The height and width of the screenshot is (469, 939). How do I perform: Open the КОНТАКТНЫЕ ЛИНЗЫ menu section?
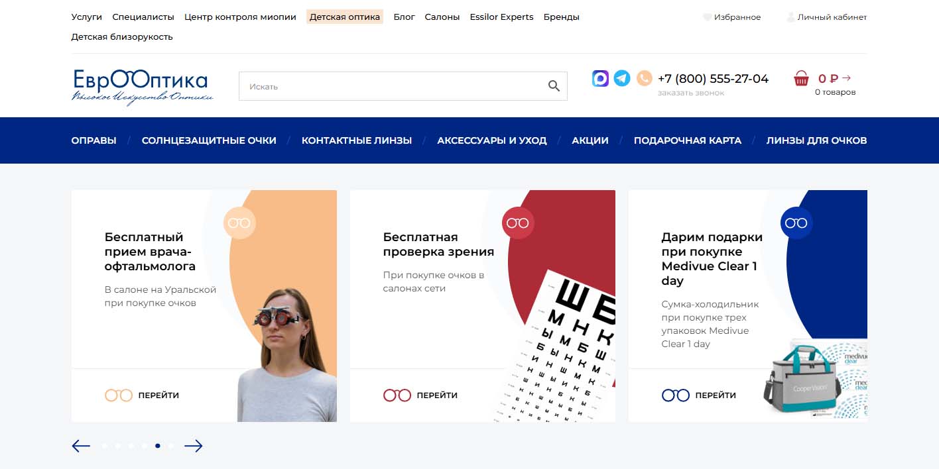[357, 140]
